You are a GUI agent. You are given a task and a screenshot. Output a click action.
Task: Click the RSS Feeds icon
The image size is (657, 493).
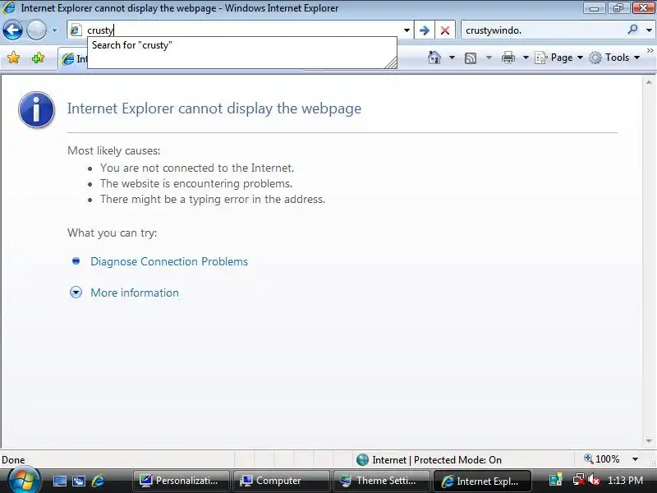coord(471,58)
